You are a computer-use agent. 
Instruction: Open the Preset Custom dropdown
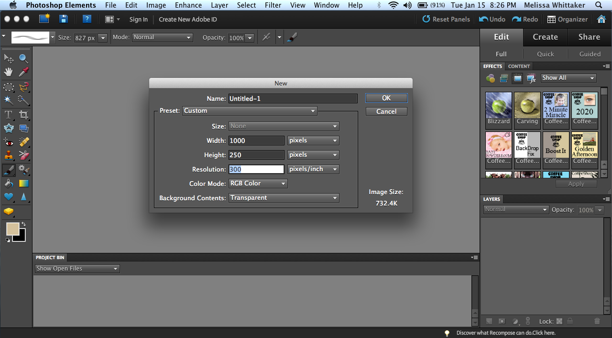(x=249, y=111)
